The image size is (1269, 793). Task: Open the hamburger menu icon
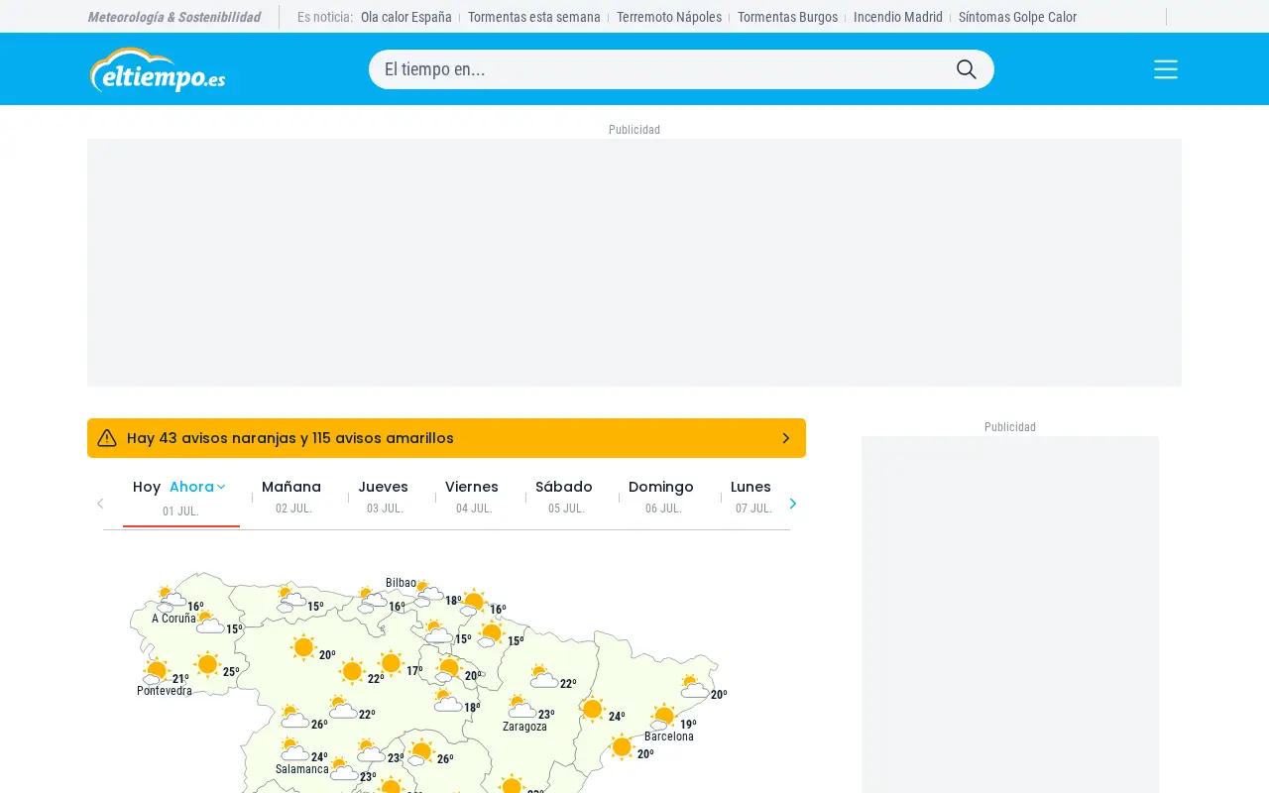(x=1166, y=69)
